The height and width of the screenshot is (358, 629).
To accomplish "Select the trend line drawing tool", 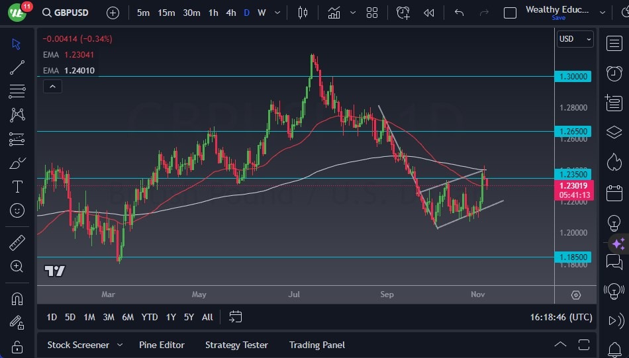I will click(x=17, y=67).
